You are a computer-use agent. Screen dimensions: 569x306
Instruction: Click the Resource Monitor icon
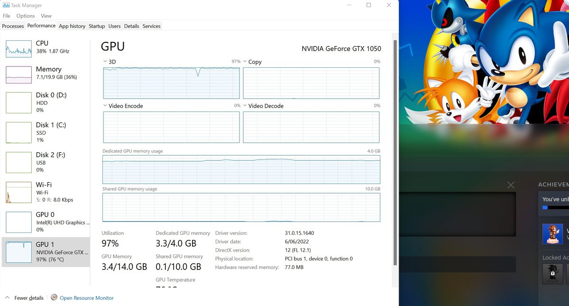click(54, 297)
